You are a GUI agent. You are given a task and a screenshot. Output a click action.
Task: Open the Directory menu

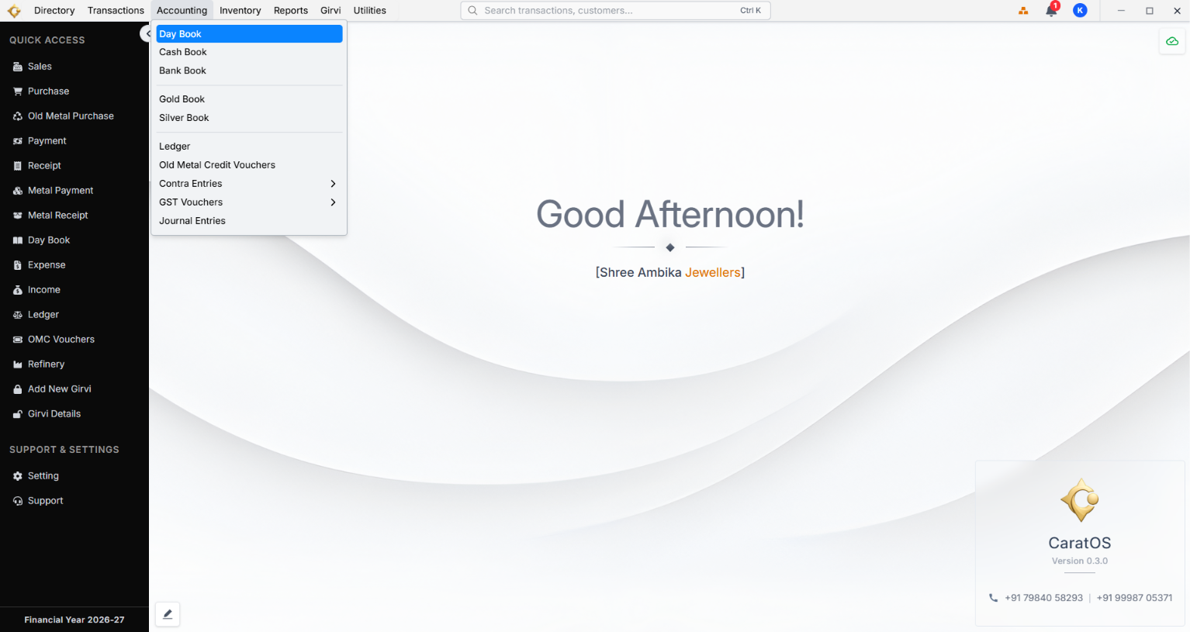(54, 11)
